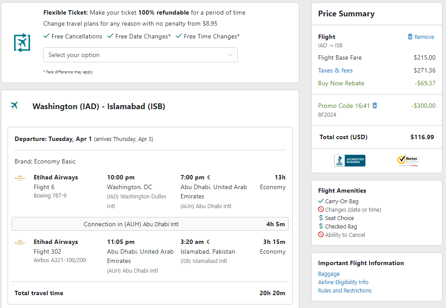Viewport: 446px width, 308px height.
Task: Open the Rules and Restrictions link
Action: 345,290
